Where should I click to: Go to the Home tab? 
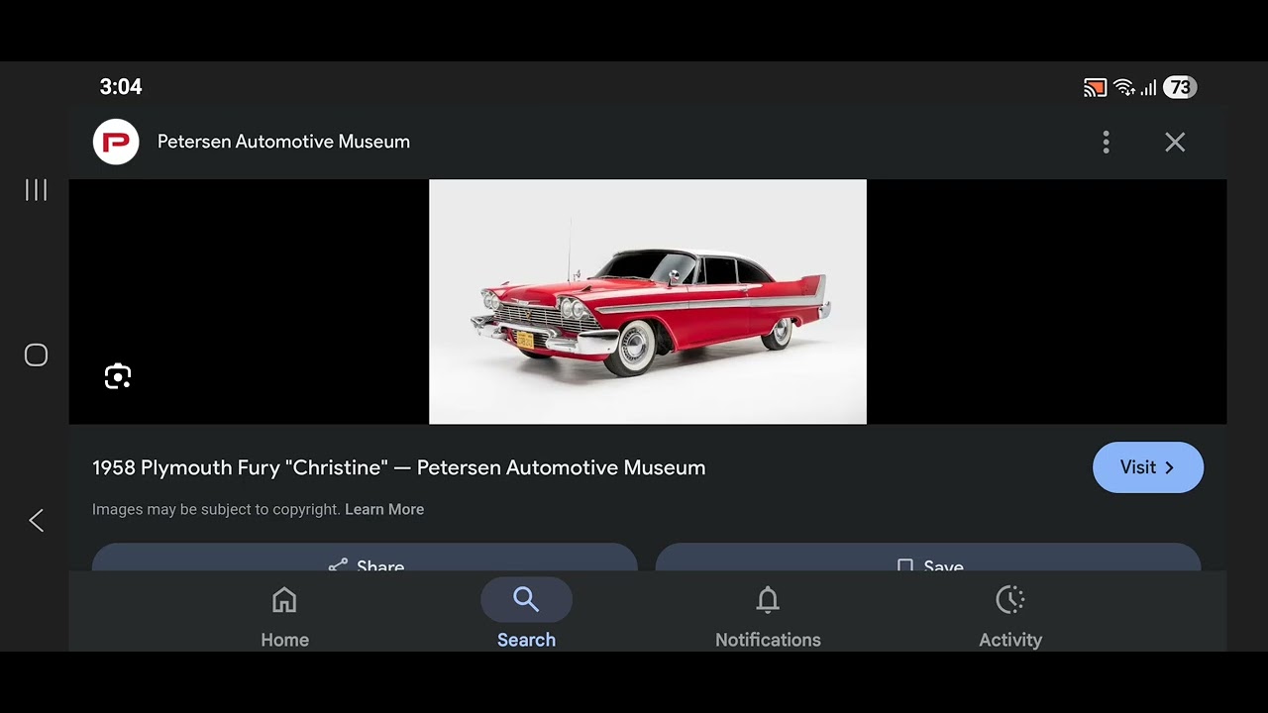pos(284,616)
